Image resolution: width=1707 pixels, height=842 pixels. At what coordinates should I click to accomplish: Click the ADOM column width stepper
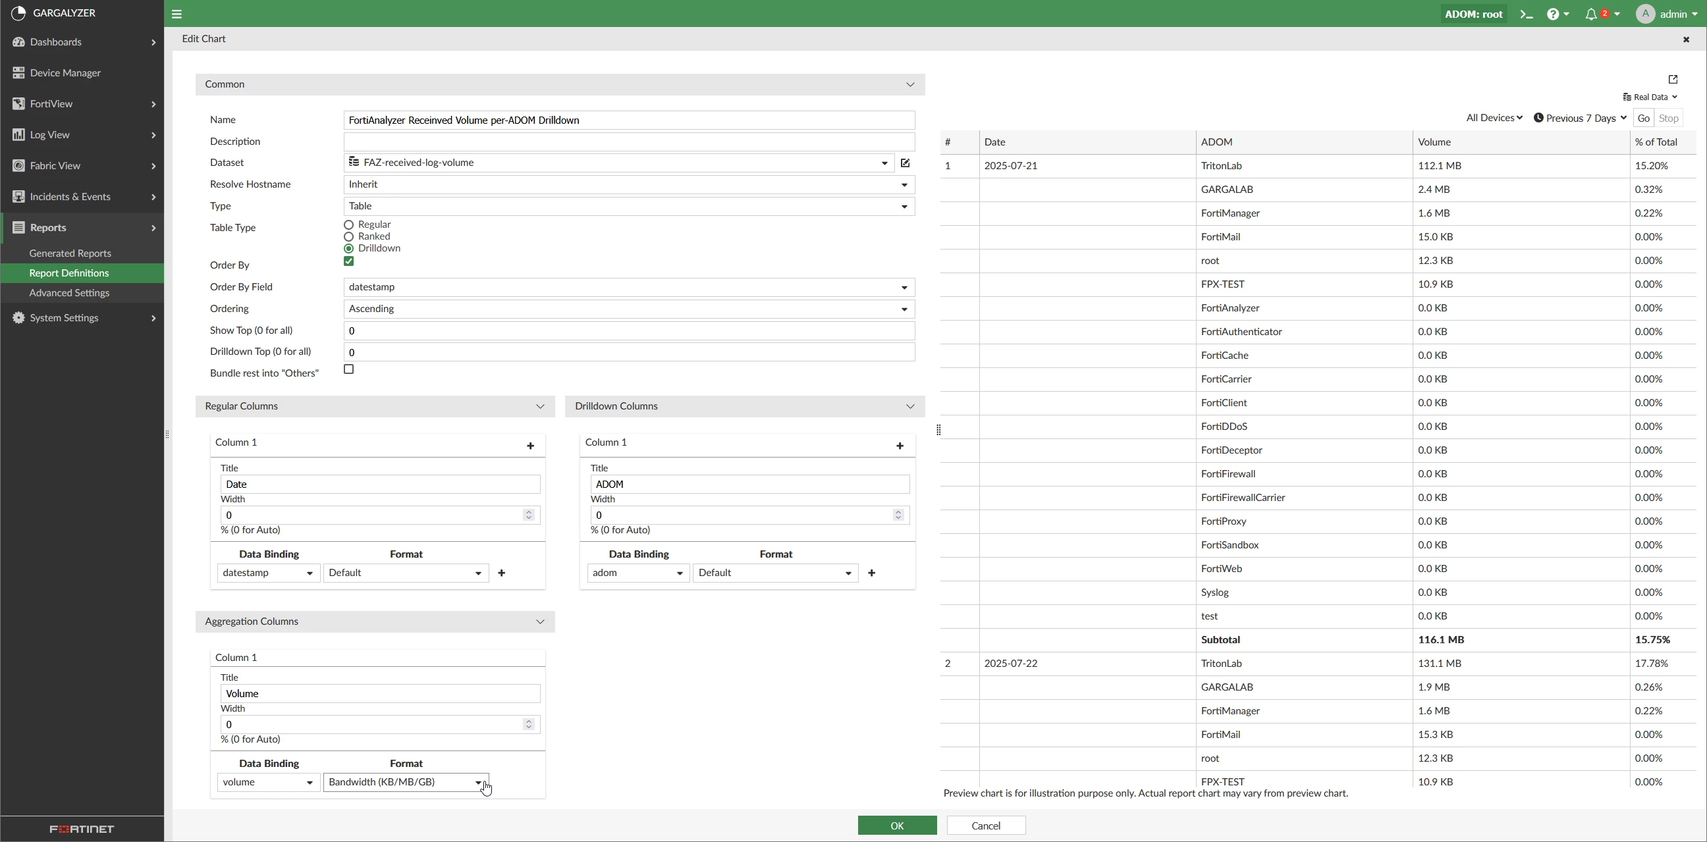click(898, 515)
